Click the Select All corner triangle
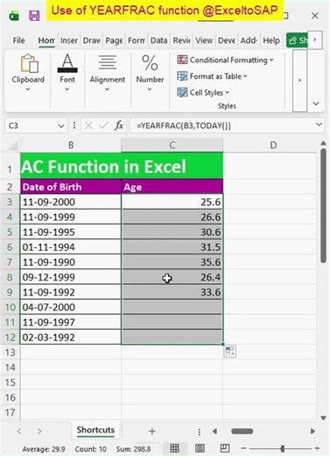This screenshot has height=456, width=330. (13, 146)
